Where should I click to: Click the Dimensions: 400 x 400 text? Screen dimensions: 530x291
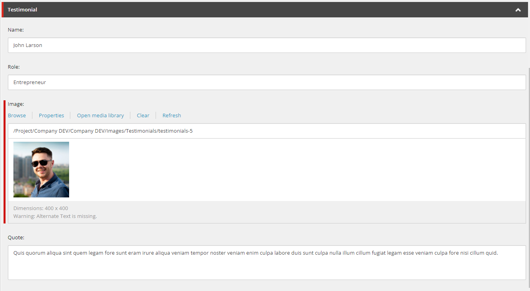click(41, 208)
